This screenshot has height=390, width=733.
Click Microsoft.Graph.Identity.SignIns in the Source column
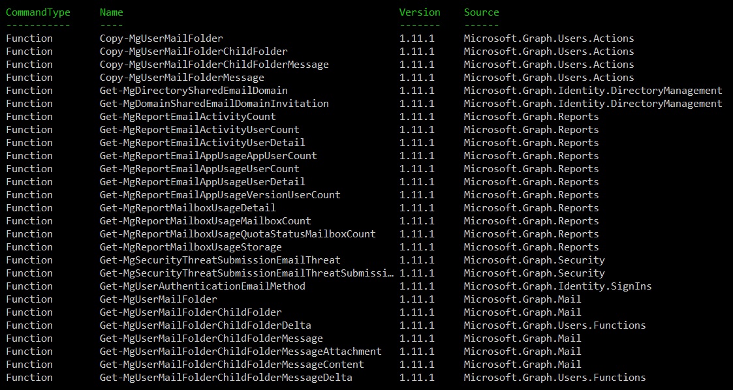pos(557,286)
